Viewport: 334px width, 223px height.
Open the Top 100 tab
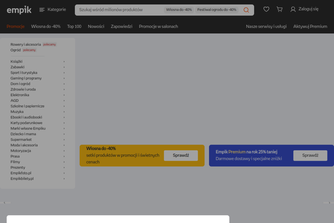tap(74, 26)
